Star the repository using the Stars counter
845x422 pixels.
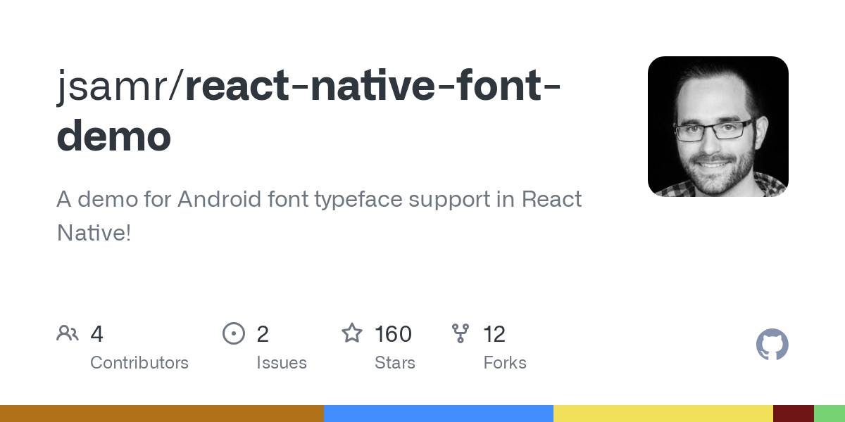396,334
